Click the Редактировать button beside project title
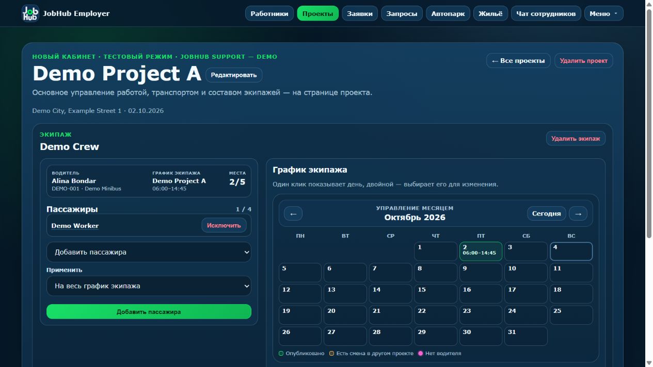The image size is (653, 367). point(234,75)
